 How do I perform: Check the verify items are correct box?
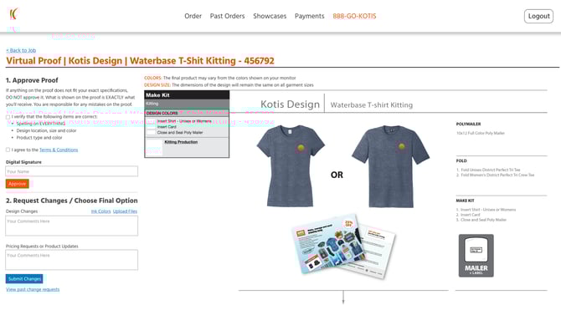point(8,117)
